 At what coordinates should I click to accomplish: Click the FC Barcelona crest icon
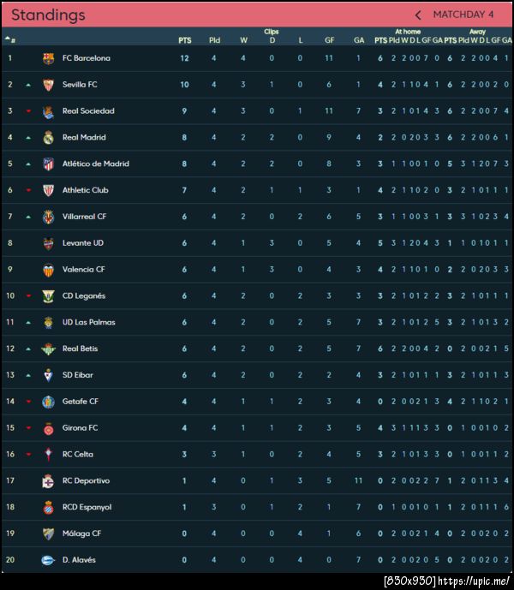(x=48, y=58)
